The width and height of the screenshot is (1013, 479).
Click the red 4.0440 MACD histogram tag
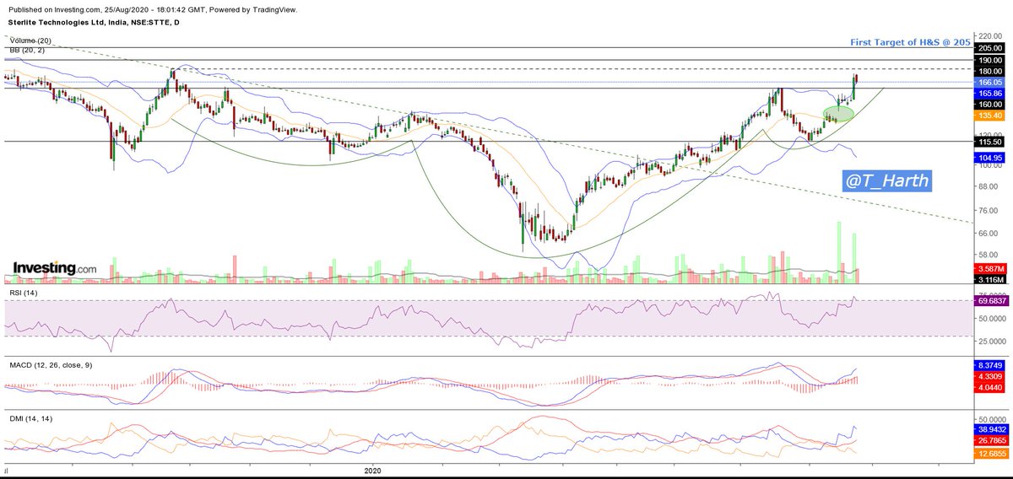[x=990, y=387]
